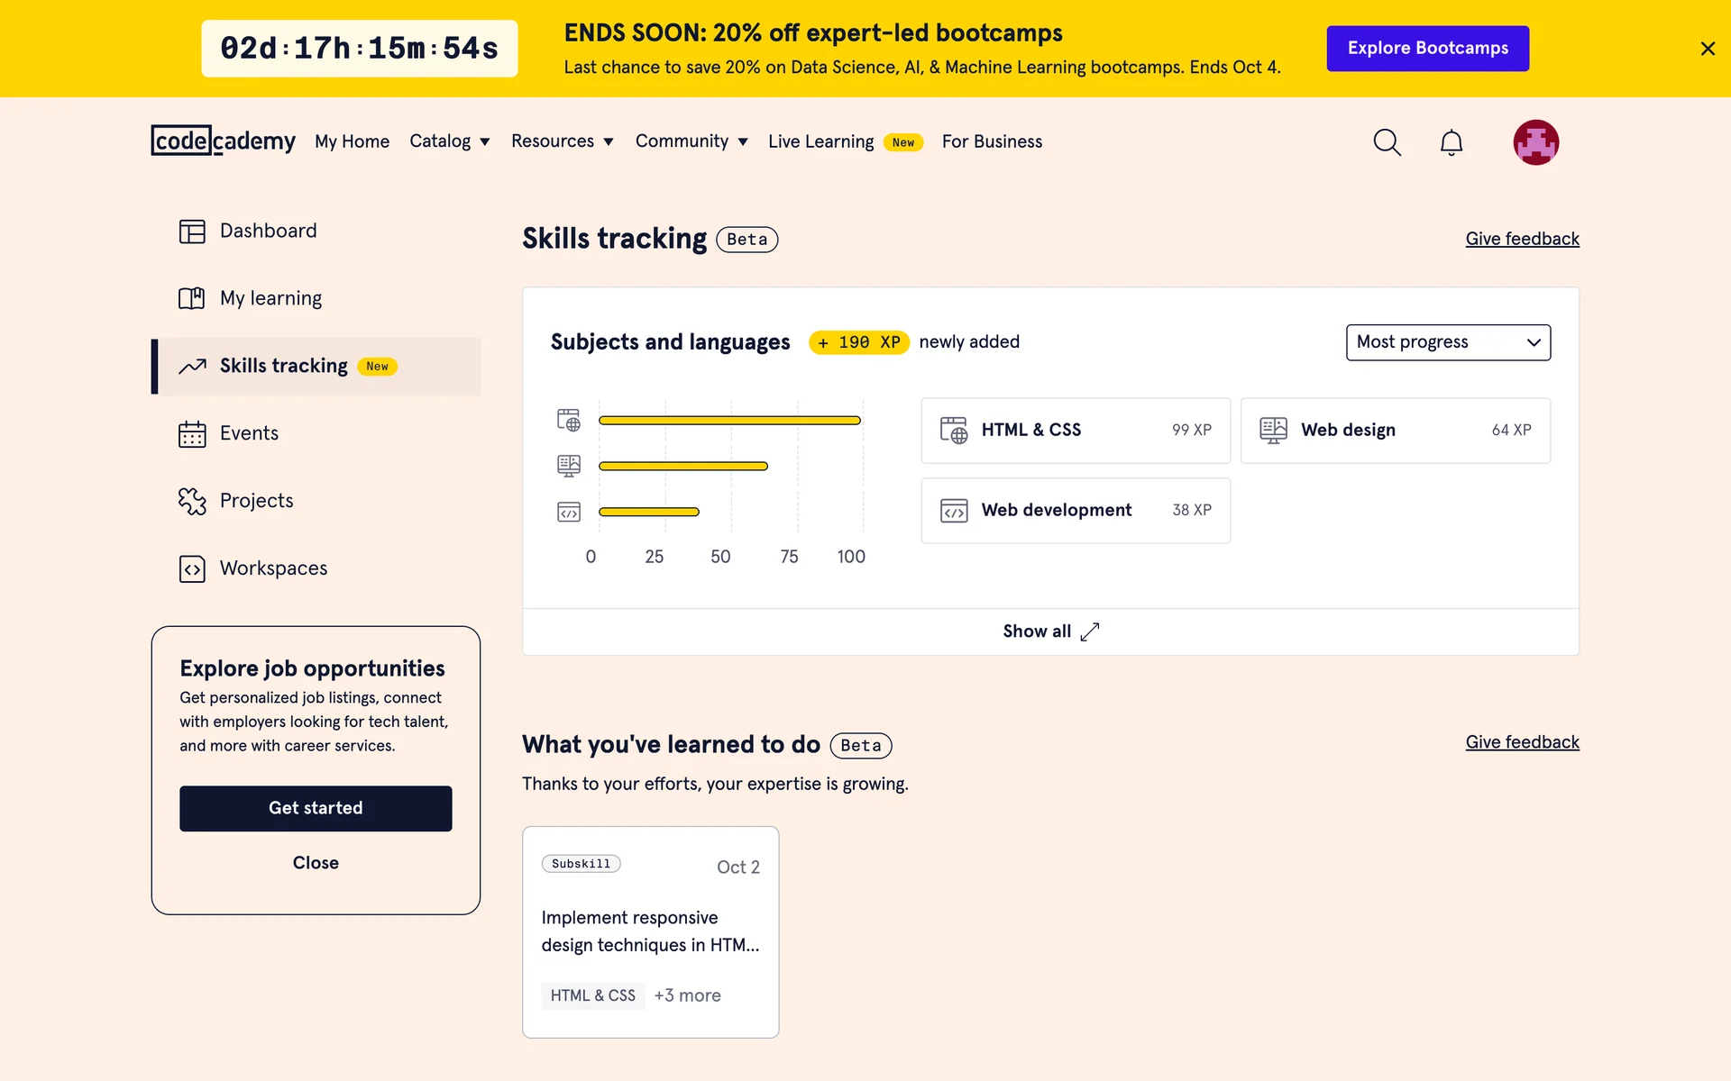Viewport: 1731px width, 1081px height.
Task: Expand the Community menu
Action: [691, 141]
